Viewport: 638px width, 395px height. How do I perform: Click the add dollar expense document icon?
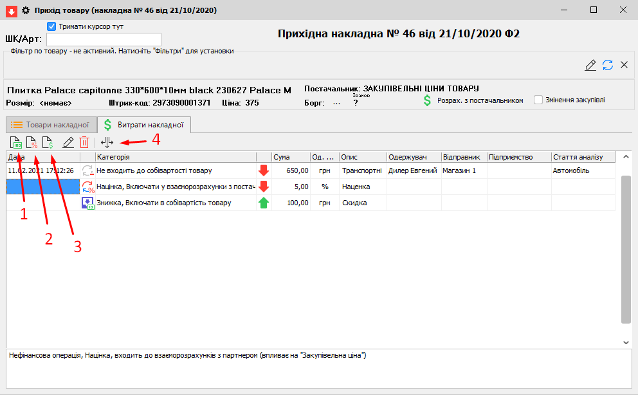(47, 142)
